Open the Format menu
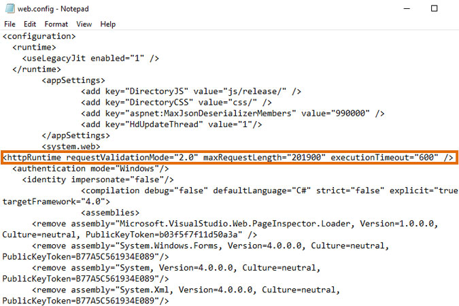The width and height of the screenshot is (459, 306). (x=56, y=24)
